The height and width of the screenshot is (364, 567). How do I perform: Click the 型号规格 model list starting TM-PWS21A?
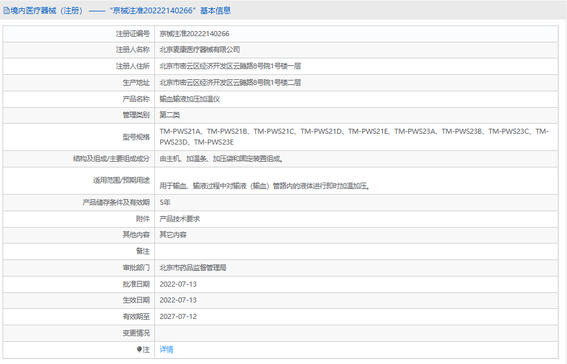[x=354, y=137]
